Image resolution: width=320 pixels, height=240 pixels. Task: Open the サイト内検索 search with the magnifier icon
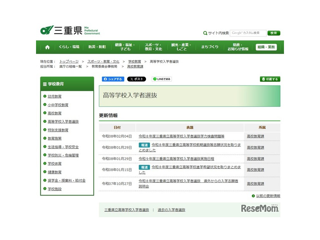(x=205, y=33)
